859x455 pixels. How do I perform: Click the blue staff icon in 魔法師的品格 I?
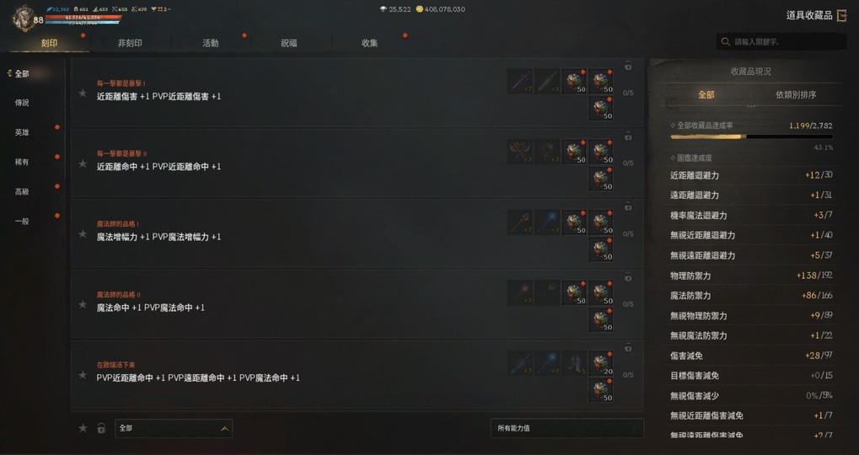point(547,222)
